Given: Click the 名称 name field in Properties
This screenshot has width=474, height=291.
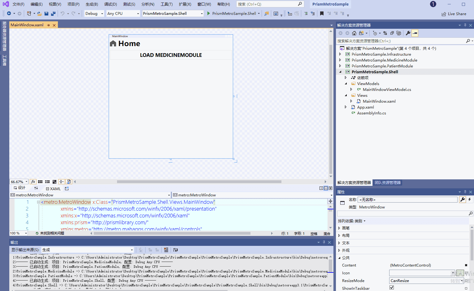Looking at the screenshot, I should [407, 199].
